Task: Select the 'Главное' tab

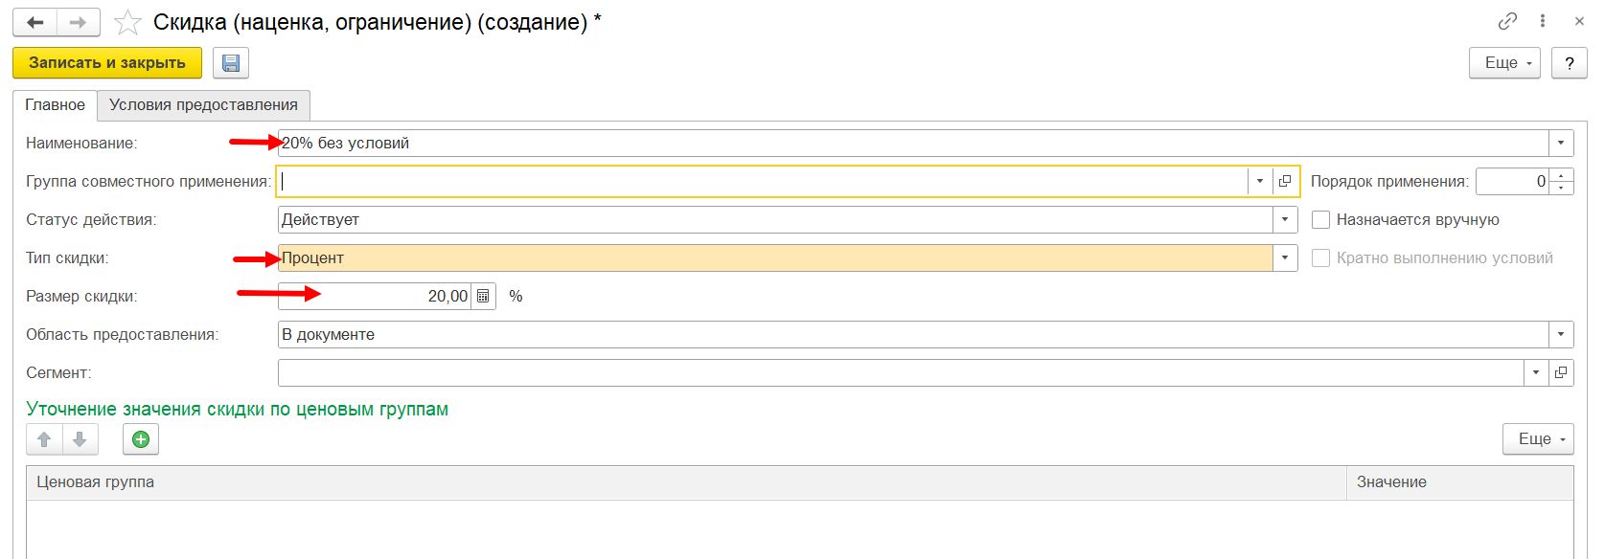Action: [55, 105]
